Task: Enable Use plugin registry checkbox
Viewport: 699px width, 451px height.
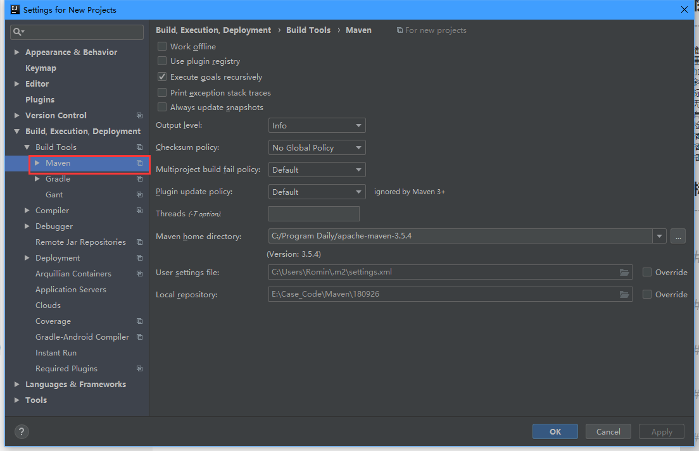Action: 162,61
